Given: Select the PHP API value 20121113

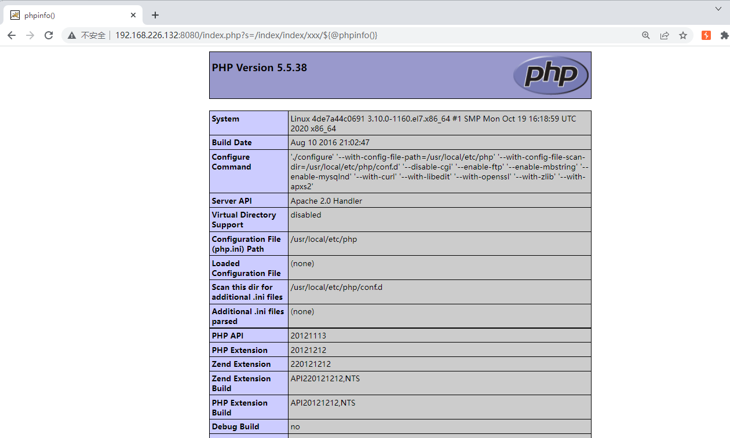Looking at the screenshot, I should pyautogui.click(x=308, y=336).
